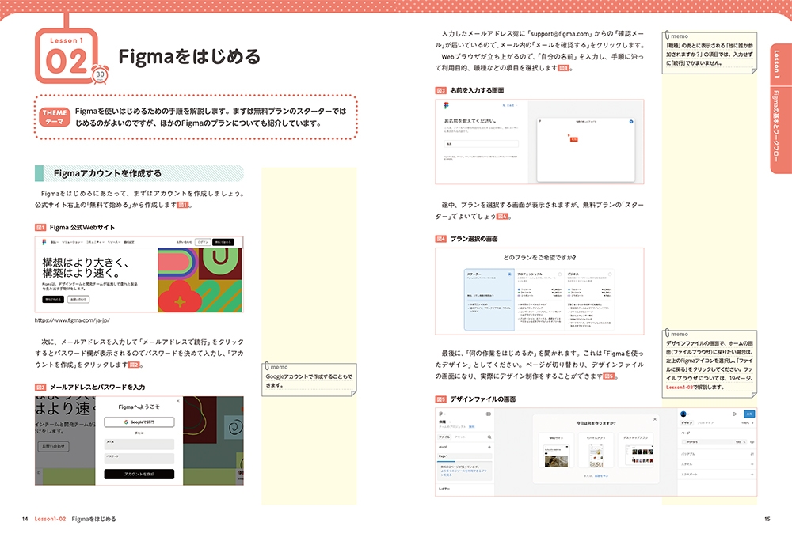Click the email input field in signup dialog

[x=139, y=446]
